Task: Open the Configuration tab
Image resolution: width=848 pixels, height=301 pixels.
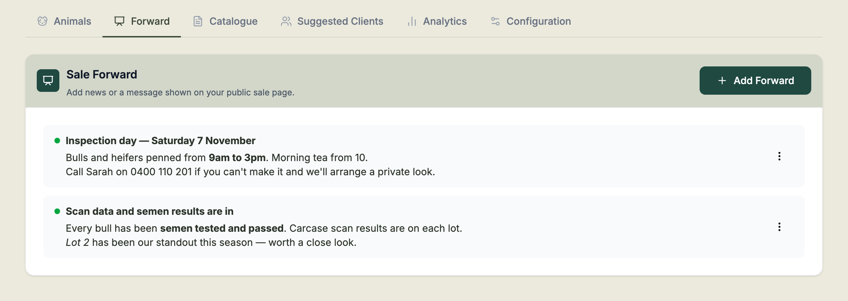Action: tap(530, 21)
